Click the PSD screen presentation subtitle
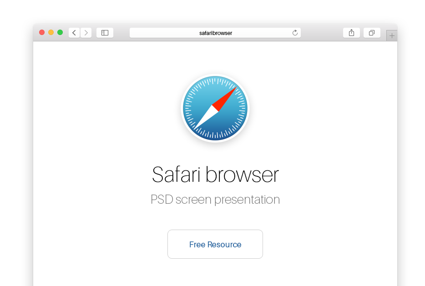The width and height of the screenshot is (425, 286). click(x=215, y=200)
